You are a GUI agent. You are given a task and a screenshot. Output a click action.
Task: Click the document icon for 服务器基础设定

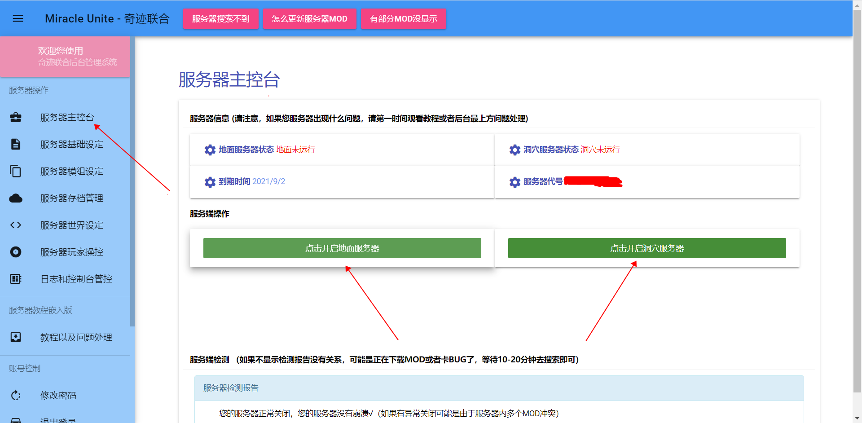[x=16, y=144]
